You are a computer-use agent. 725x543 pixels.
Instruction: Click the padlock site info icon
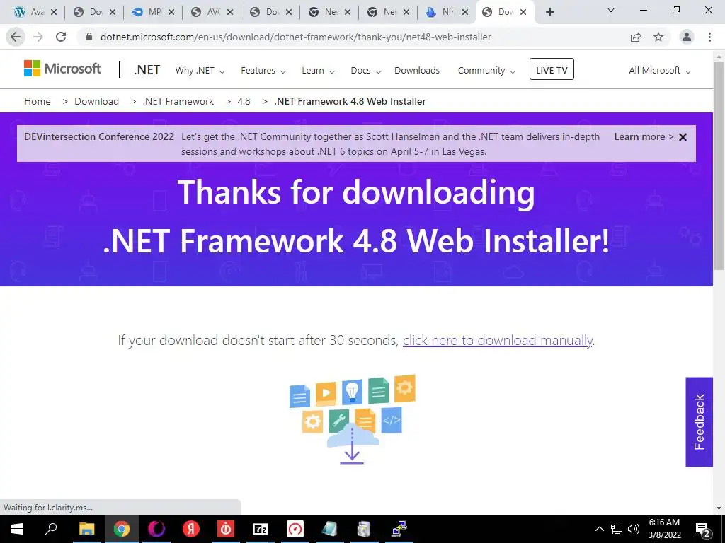[90, 37]
